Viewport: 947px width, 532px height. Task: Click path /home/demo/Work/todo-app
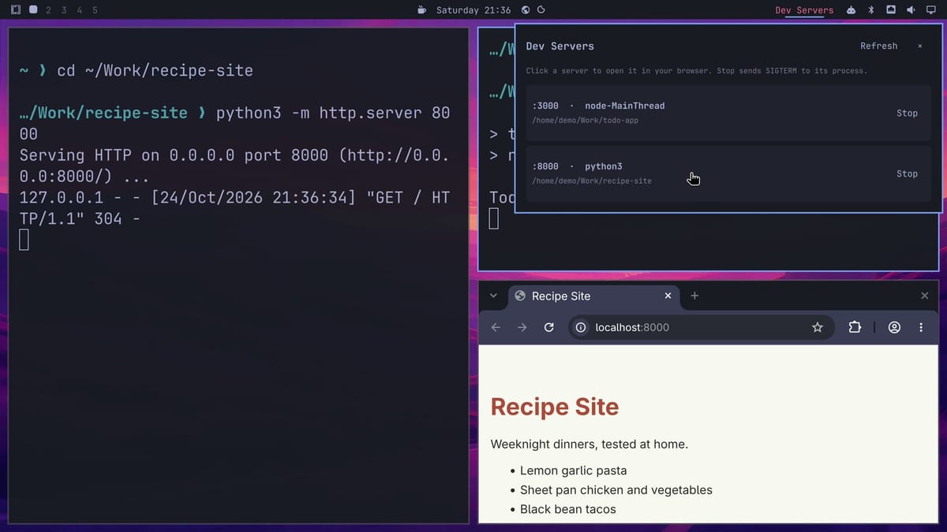[x=586, y=121]
